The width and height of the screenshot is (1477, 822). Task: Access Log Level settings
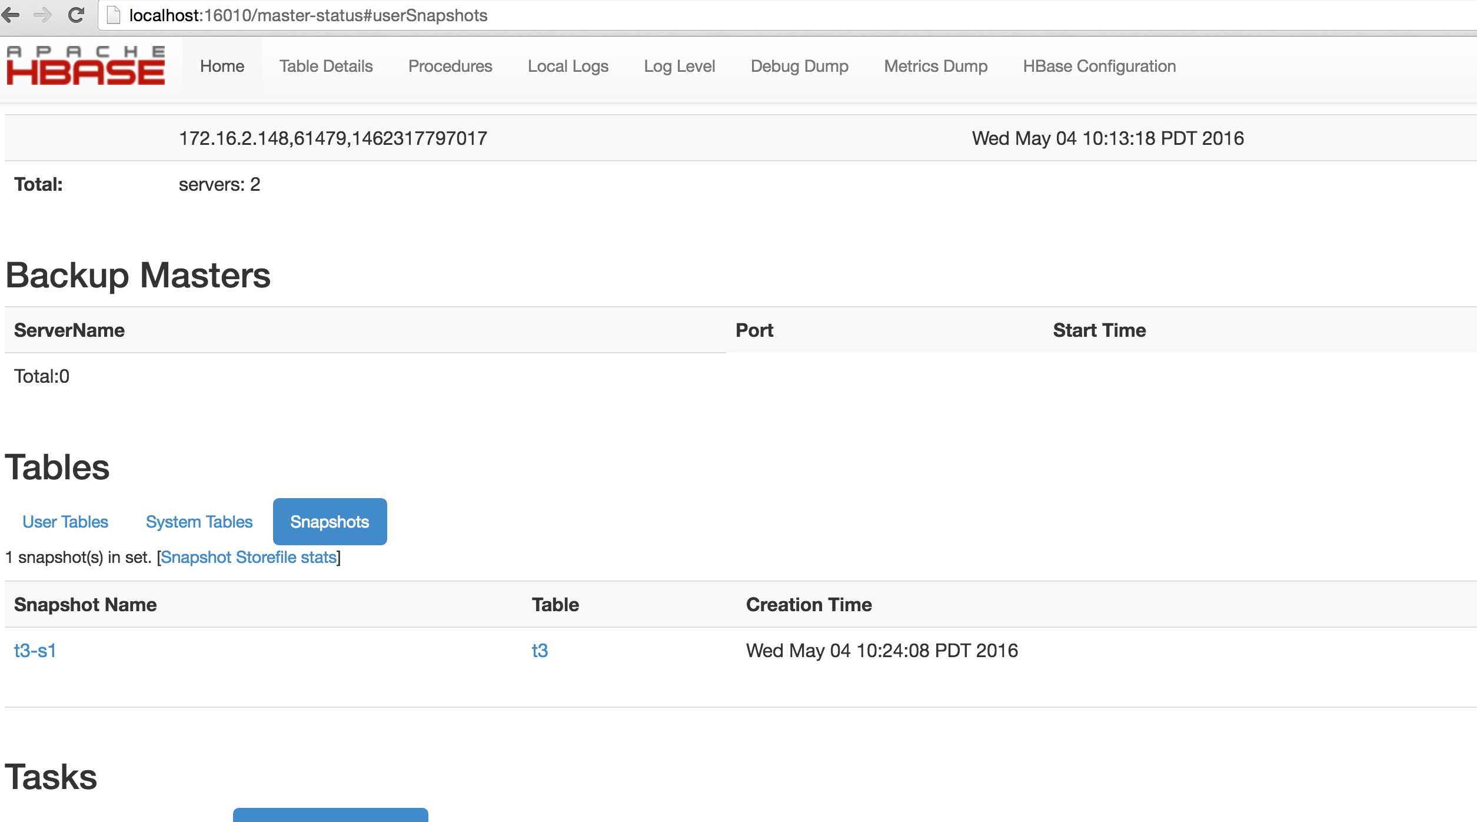tap(680, 66)
